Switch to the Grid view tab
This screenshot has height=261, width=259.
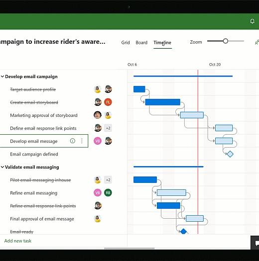[126, 43]
